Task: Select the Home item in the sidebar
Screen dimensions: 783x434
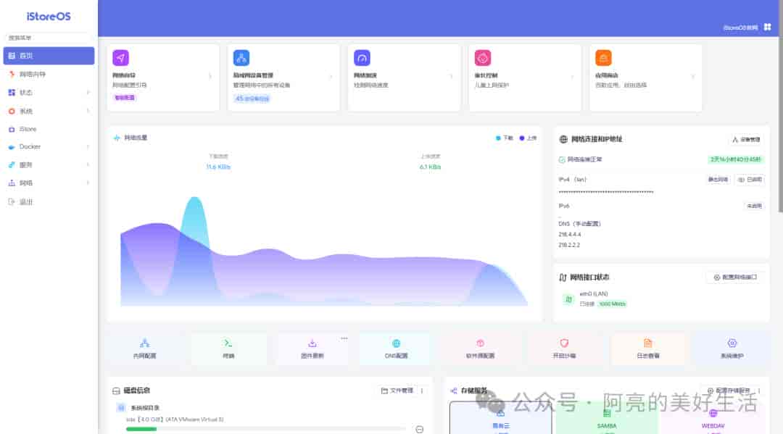Action: coord(49,56)
